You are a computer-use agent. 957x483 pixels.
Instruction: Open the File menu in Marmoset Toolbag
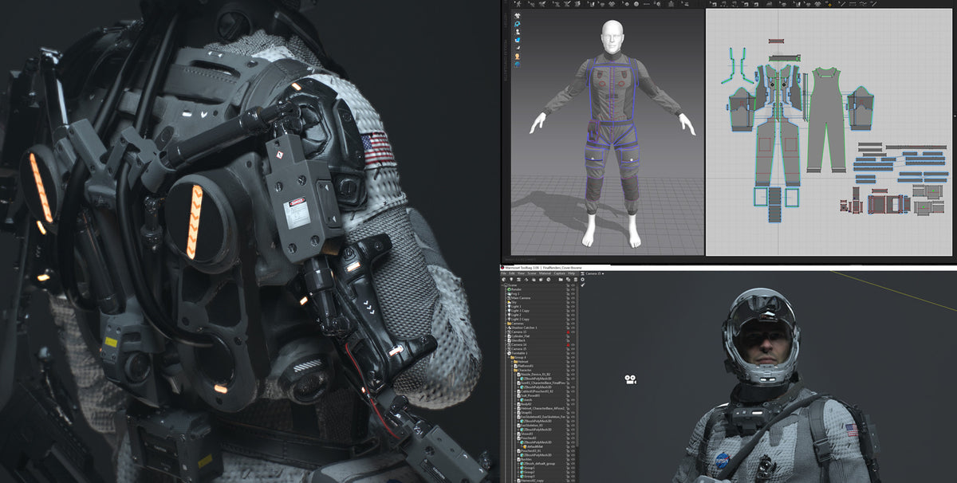tap(503, 273)
